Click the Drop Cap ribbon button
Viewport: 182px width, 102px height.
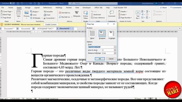pos(143,18)
